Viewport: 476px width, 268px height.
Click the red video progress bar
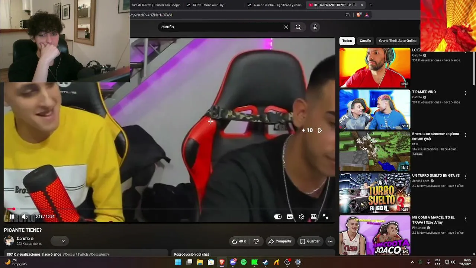coord(170,209)
